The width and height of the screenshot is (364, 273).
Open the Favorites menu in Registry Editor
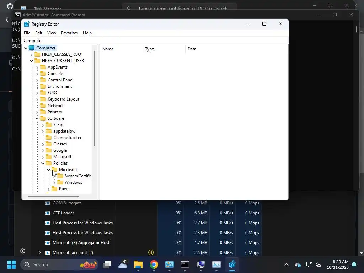tap(69, 33)
